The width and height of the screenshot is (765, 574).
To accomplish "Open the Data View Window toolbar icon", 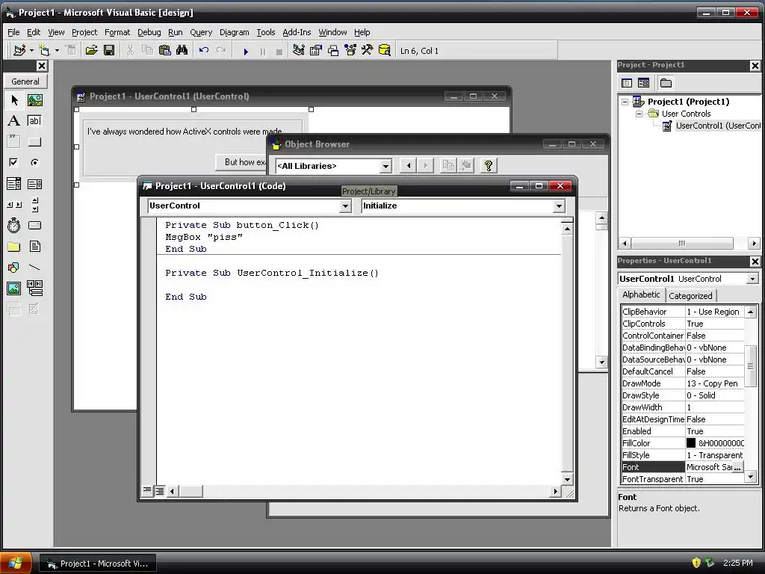I will coord(385,50).
